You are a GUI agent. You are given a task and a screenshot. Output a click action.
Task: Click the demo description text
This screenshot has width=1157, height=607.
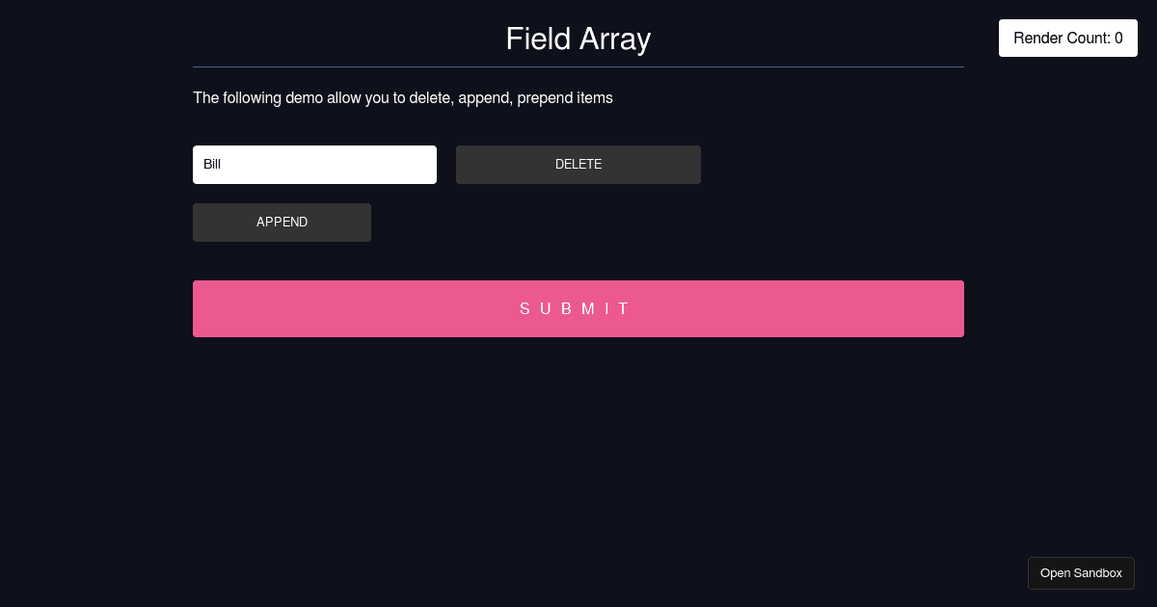coord(403,98)
